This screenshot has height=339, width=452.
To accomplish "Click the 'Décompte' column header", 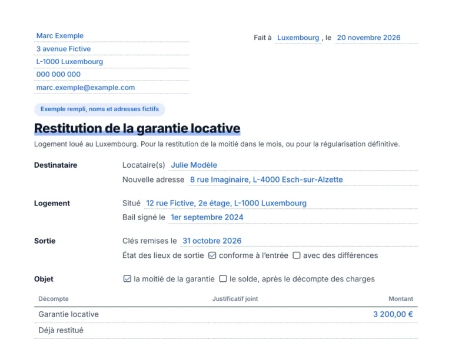I will pyautogui.click(x=54, y=298).
